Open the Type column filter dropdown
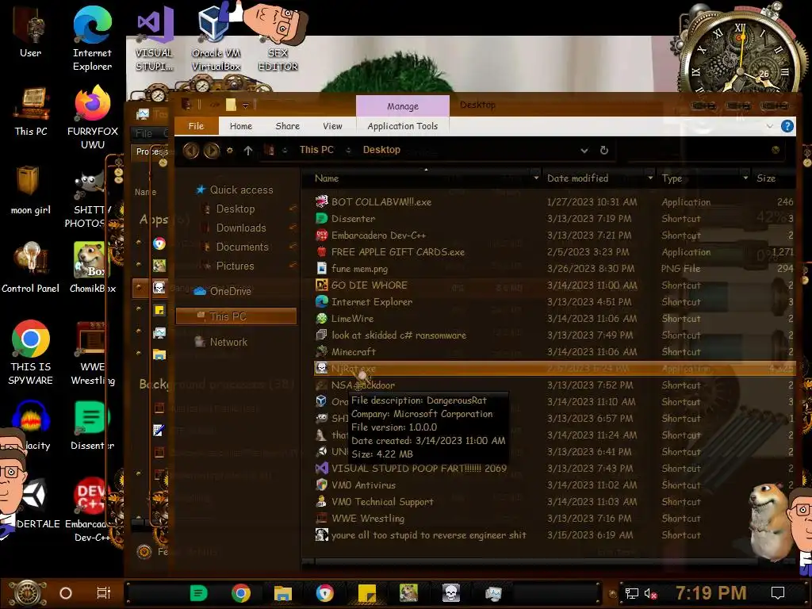This screenshot has width=812, height=609. tap(745, 178)
